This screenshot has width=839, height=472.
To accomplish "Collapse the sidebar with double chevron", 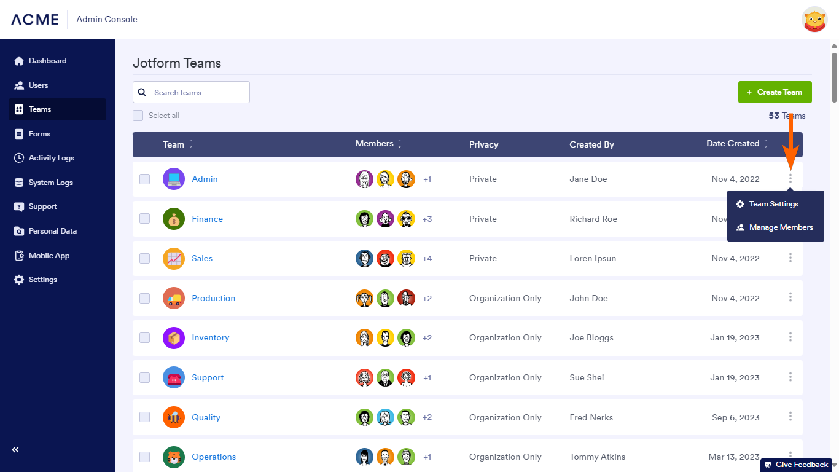I will (x=15, y=450).
